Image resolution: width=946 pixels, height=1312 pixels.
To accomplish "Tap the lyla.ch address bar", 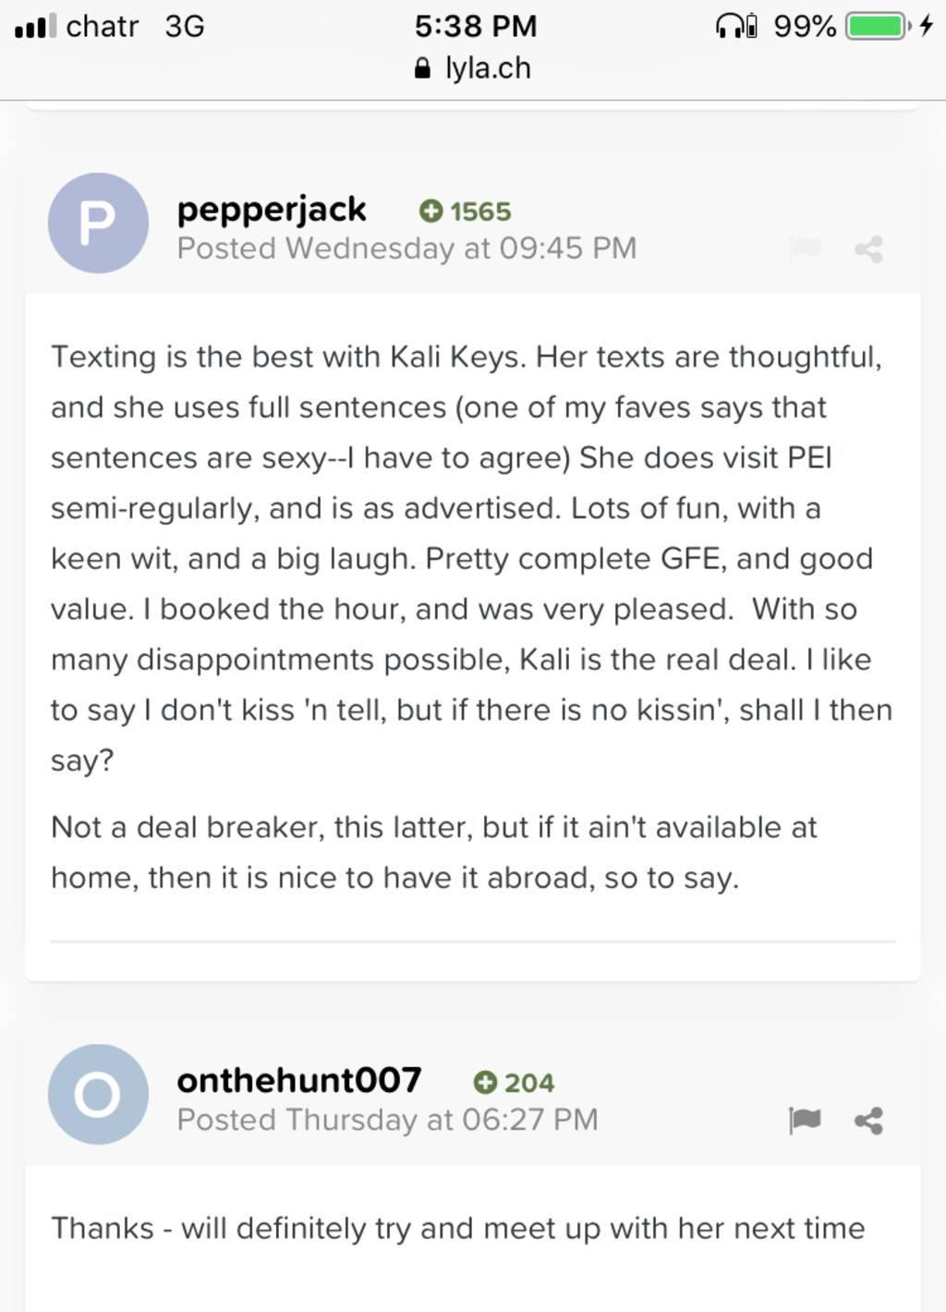I will 473,68.
